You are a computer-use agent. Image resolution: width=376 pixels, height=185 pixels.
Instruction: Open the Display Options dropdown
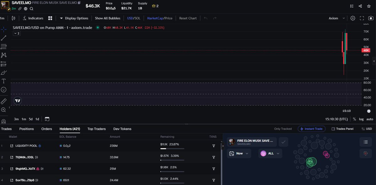click(x=74, y=18)
